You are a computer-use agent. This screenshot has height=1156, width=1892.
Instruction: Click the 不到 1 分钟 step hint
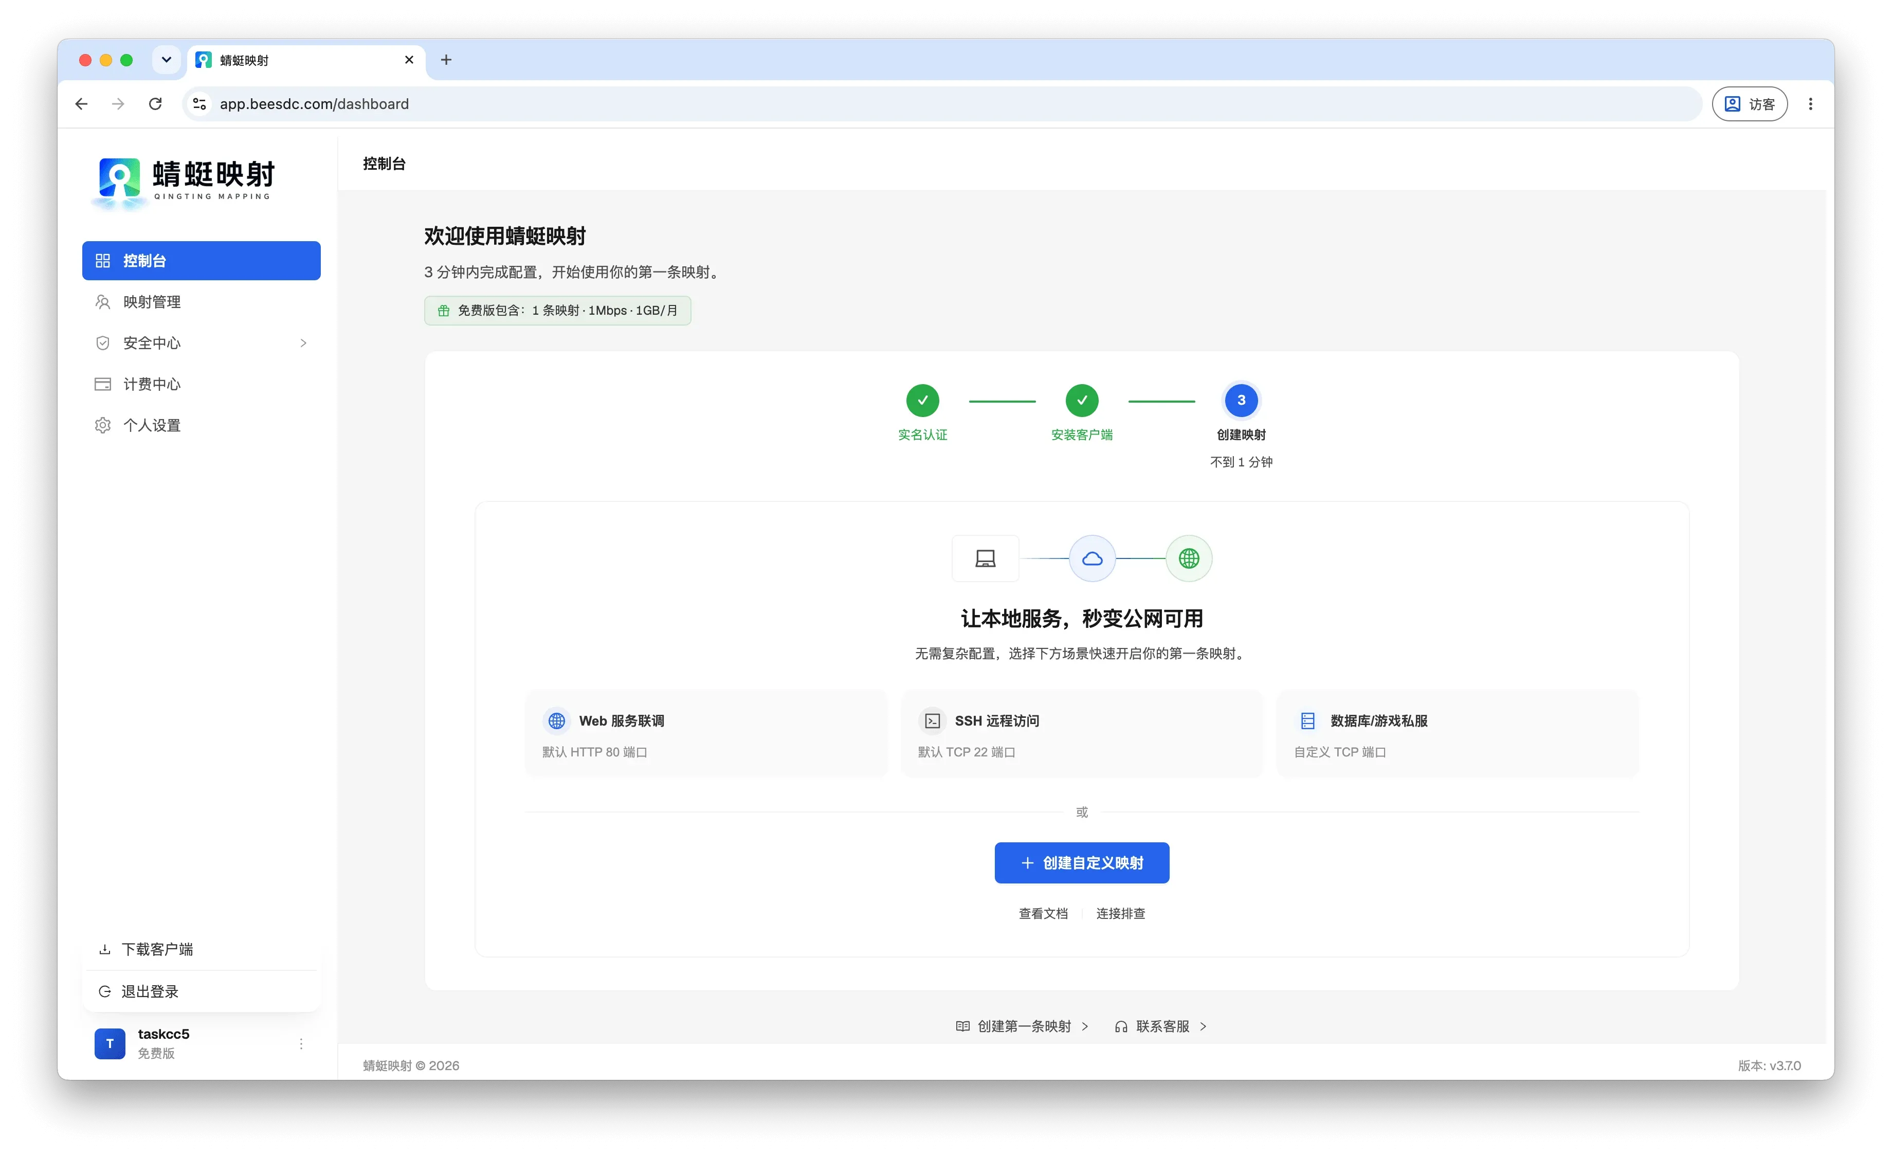pyautogui.click(x=1241, y=462)
